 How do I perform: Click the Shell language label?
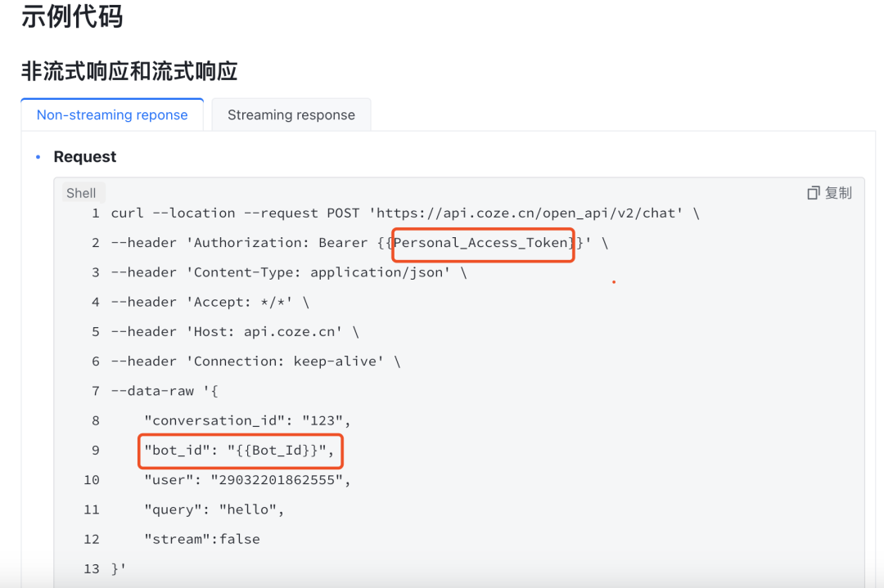coord(81,193)
